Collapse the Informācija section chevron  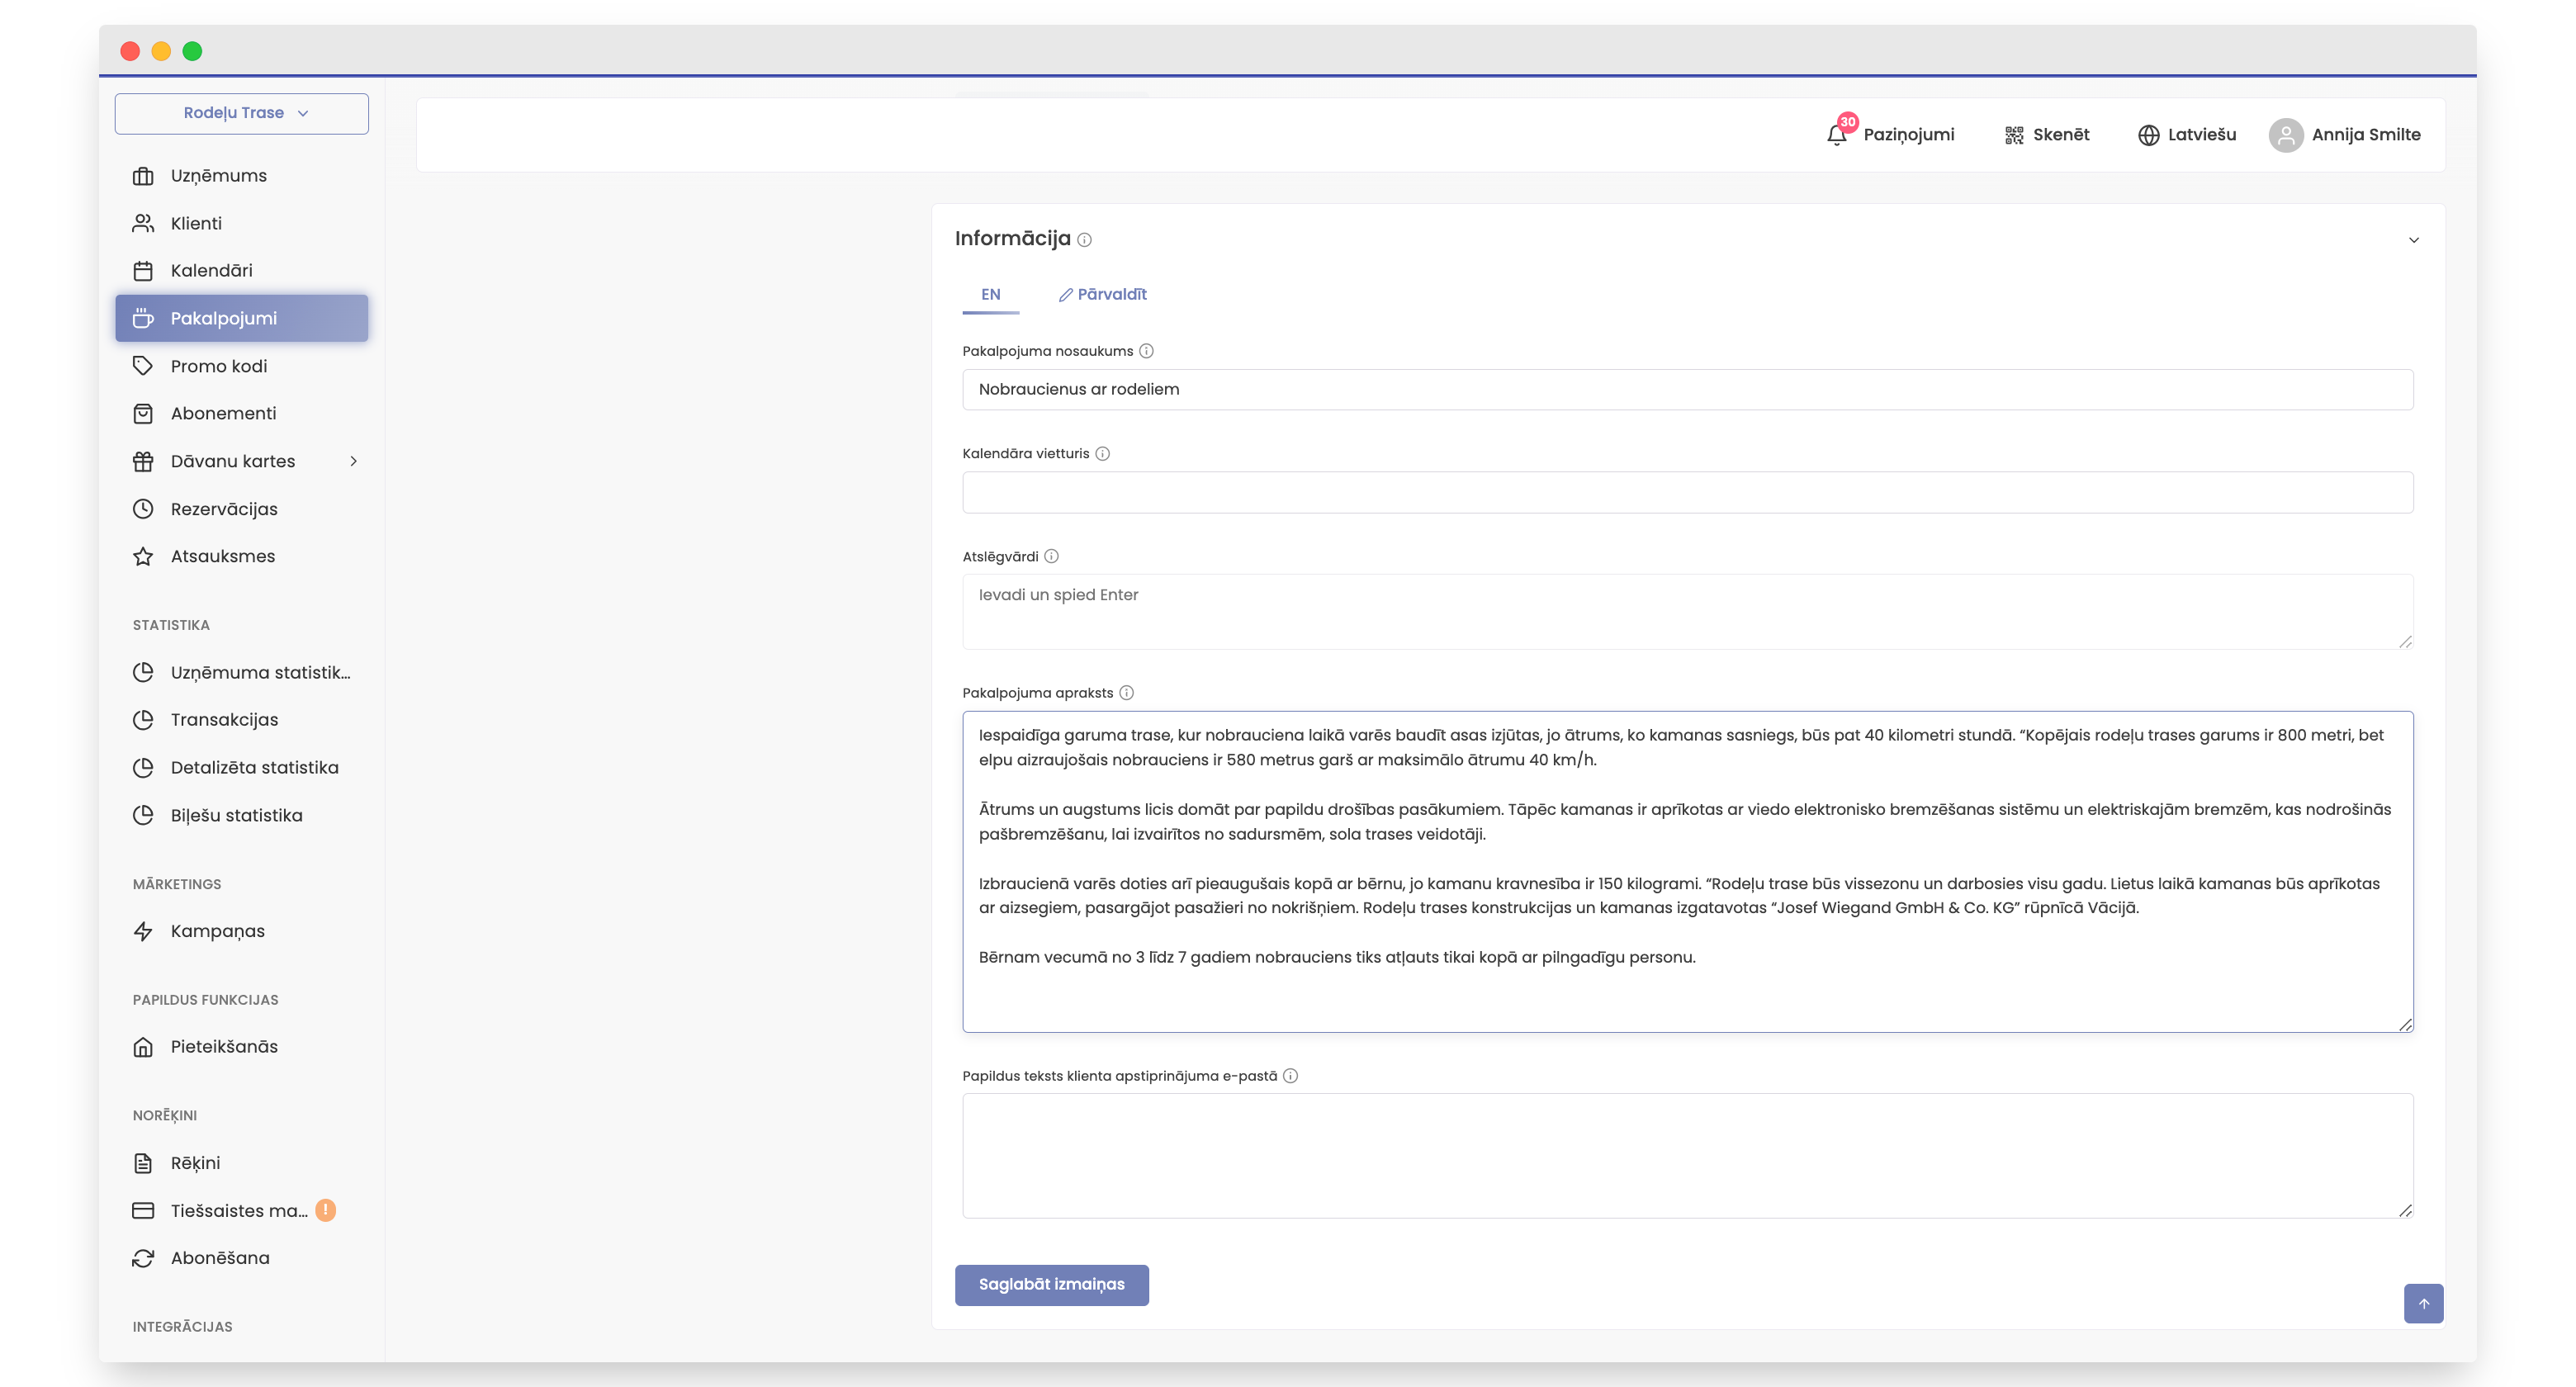[x=2413, y=240]
